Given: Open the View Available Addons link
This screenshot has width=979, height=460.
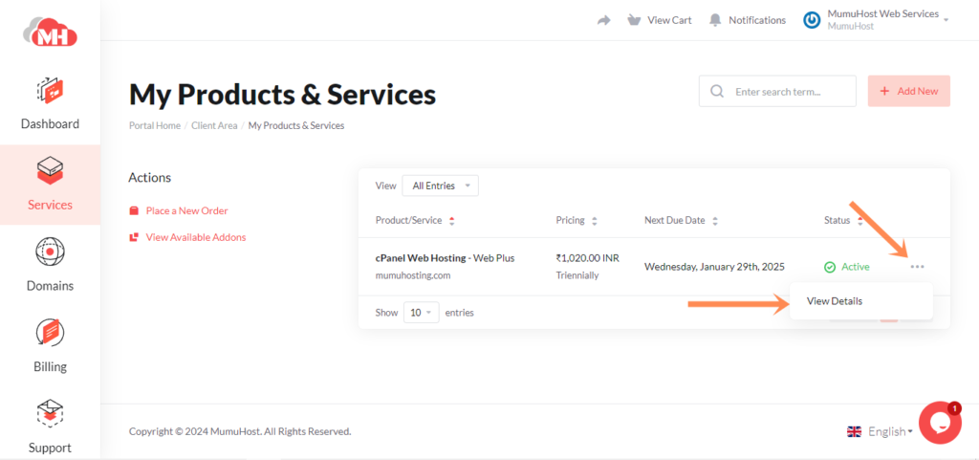Looking at the screenshot, I should pyautogui.click(x=195, y=237).
